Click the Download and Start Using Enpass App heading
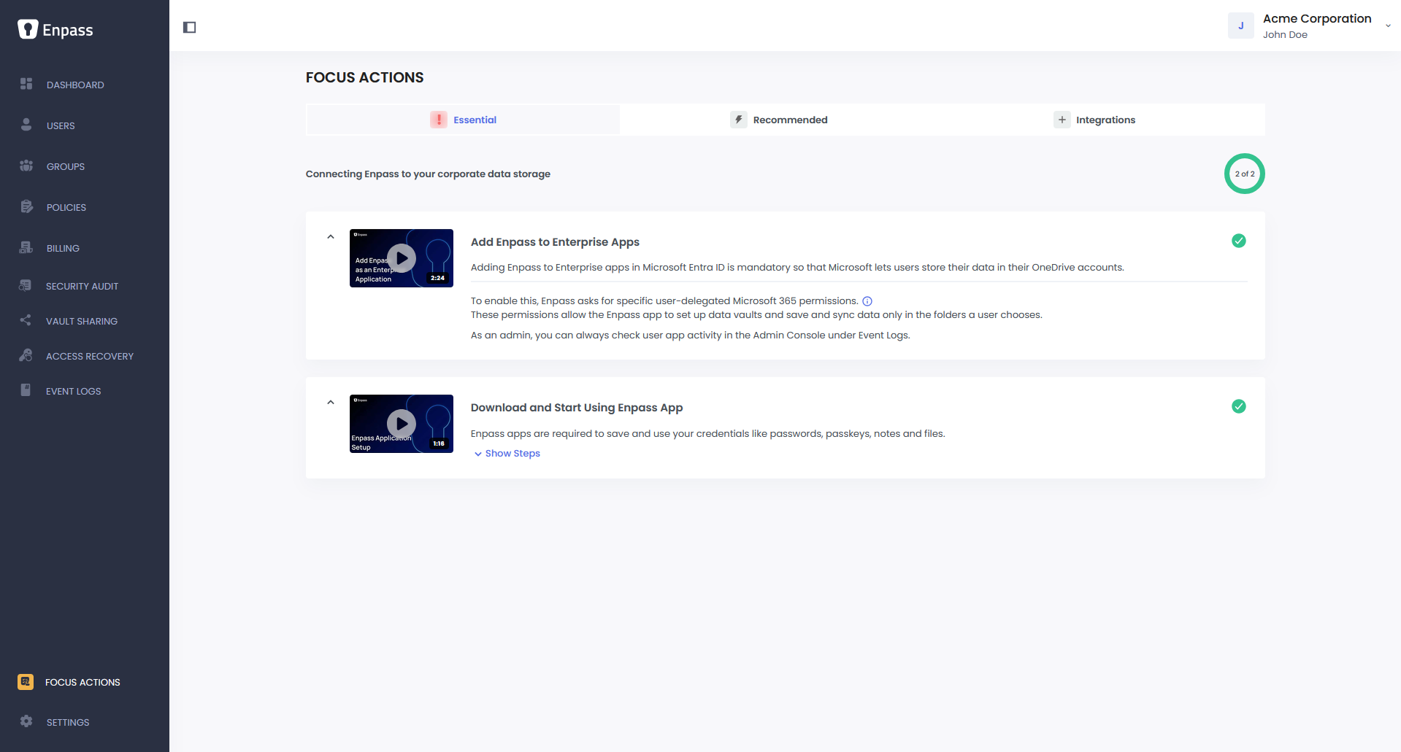Image resolution: width=1401 pixels, height=752 pixels. (577, 408)
